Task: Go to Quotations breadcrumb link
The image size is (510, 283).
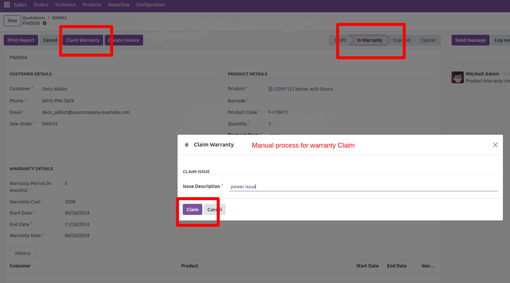Action: pyautogui.click(x=33, y=18)
